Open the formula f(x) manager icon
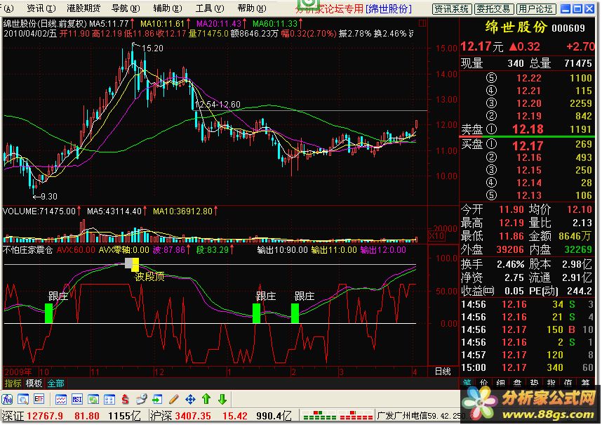This screenshot has height=425, width=602. point(7,399)
